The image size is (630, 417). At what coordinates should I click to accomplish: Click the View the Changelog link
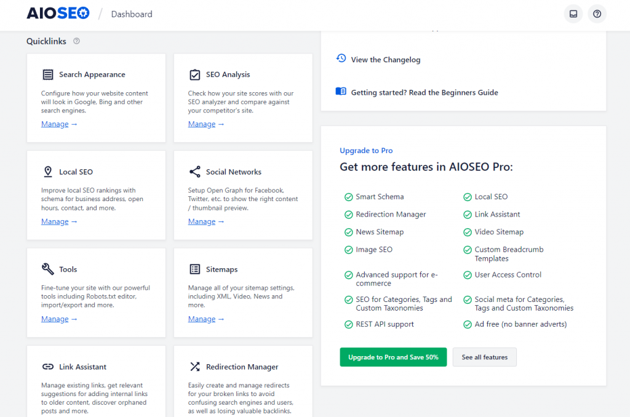(x=385, y=60)
